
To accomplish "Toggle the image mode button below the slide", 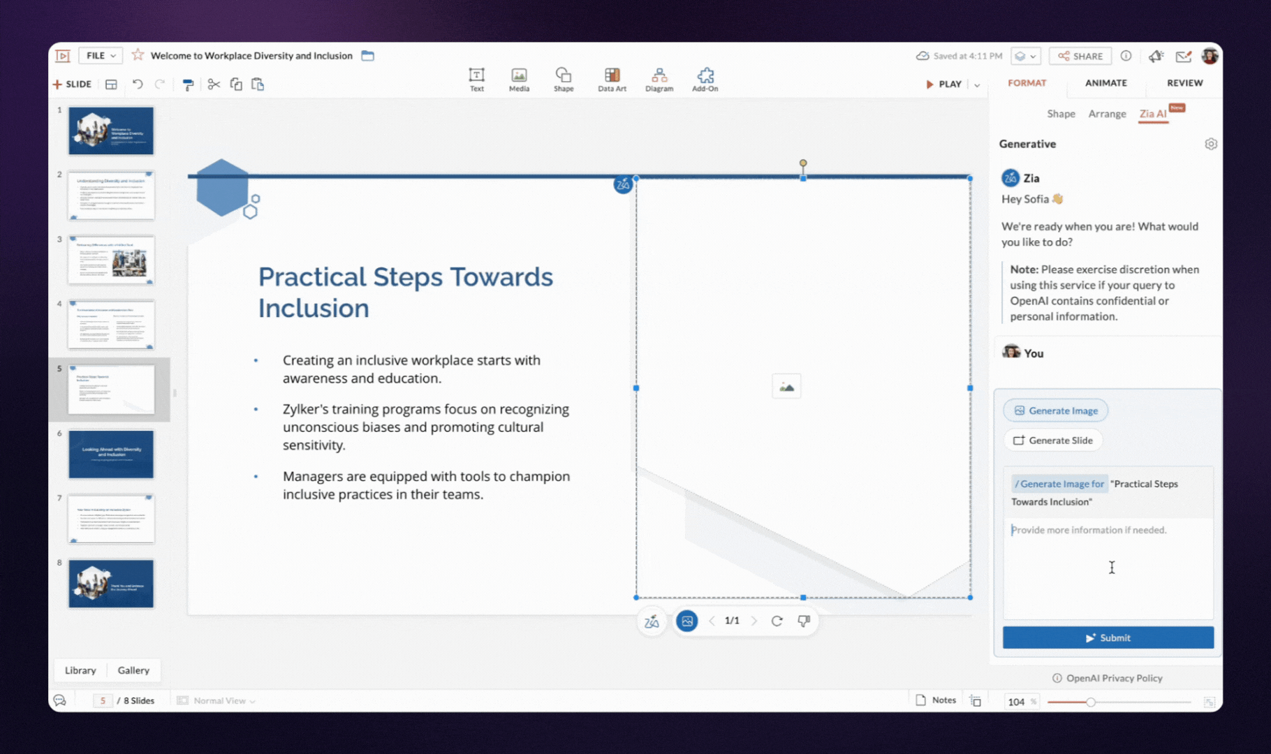I will (x=687, y=621).
